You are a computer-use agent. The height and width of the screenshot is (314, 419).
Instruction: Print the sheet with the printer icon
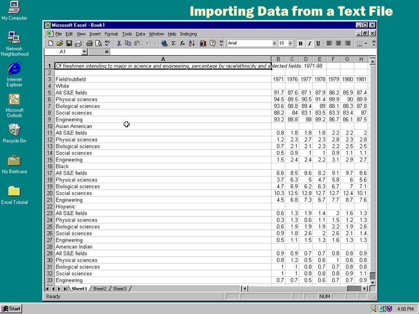pyautogui.click(x=89, y=43)
